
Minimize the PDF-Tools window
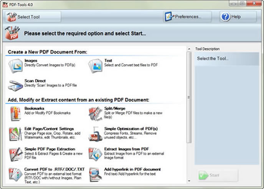pos(234,3)
